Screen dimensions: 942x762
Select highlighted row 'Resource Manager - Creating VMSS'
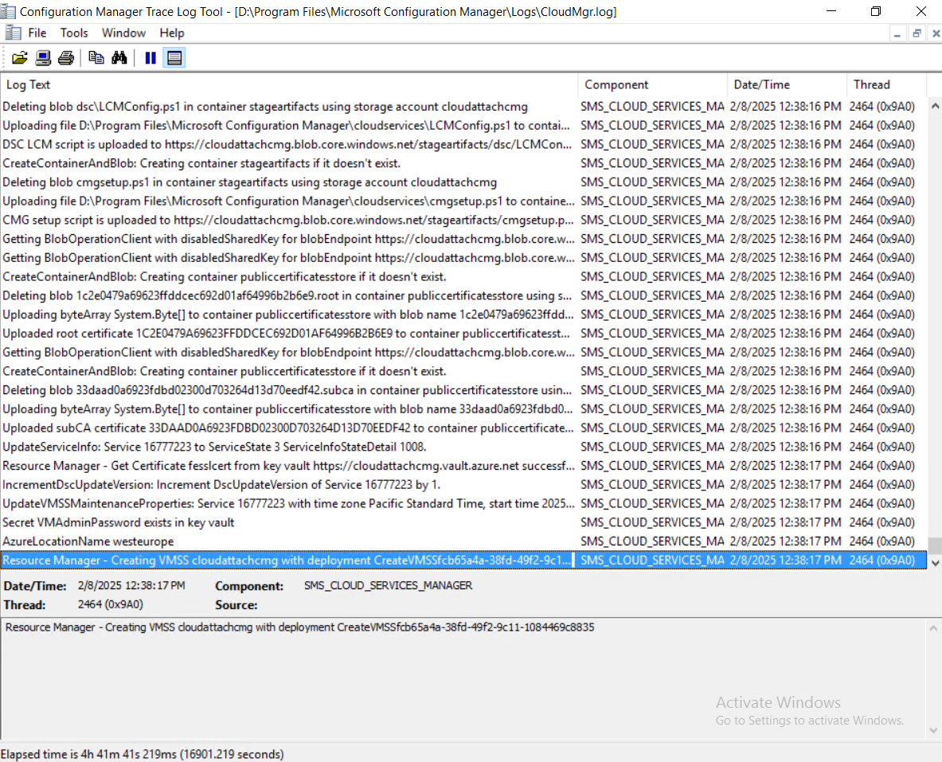463,560
